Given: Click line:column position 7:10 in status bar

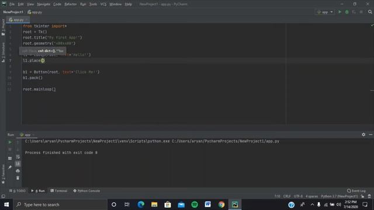Looking at the screenshot, I should (x=277, y=197).
